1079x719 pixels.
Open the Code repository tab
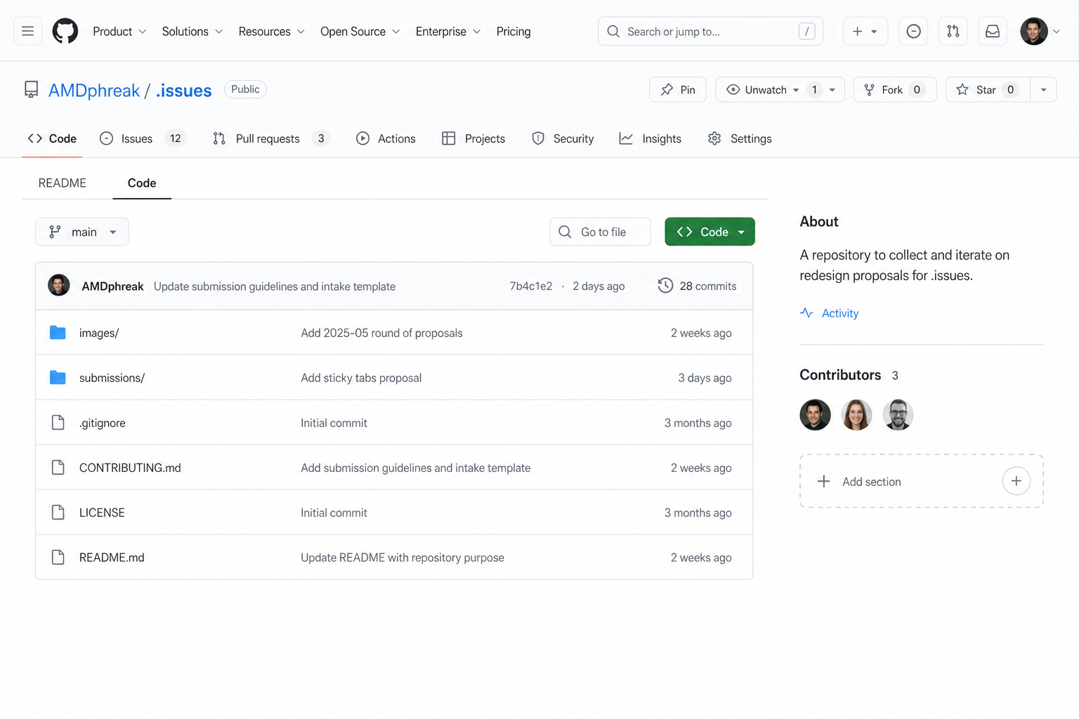(52, 138)
